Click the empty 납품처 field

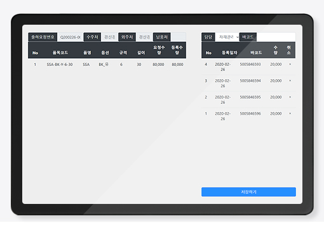point(179,37)
